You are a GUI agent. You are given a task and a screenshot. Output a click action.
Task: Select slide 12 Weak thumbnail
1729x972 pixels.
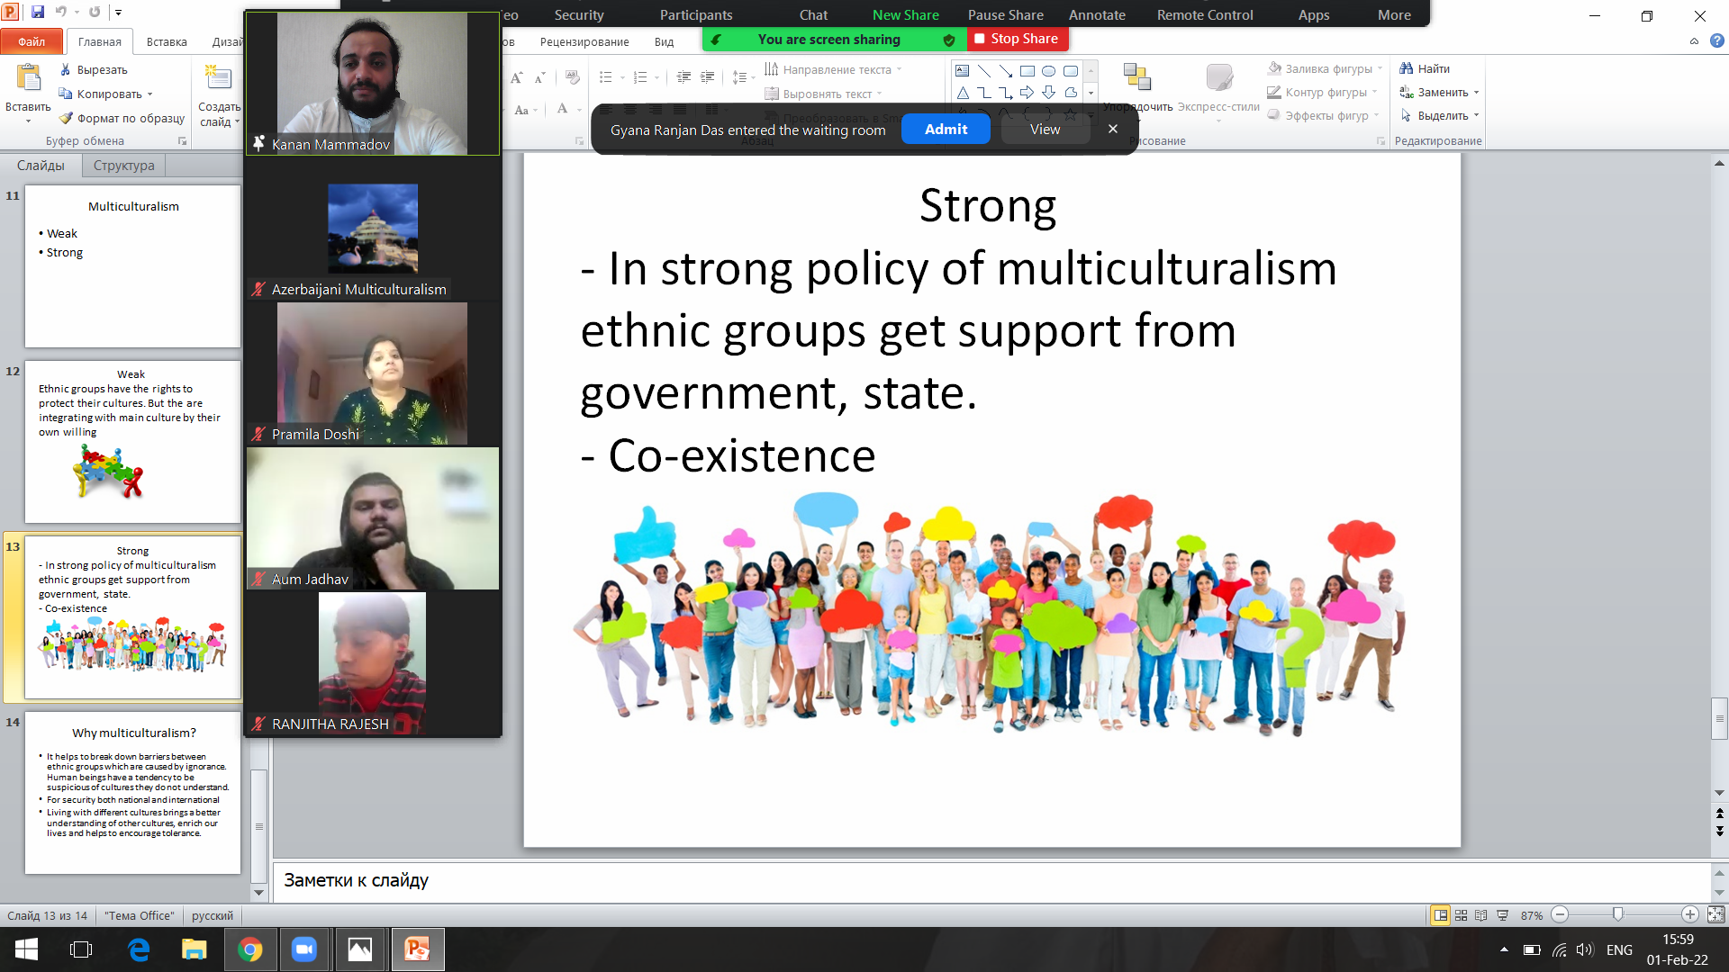[132, 441]
